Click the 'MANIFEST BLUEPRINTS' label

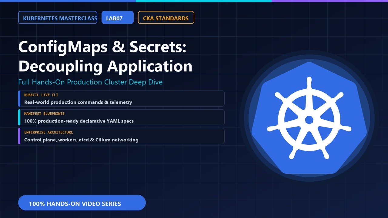pos(44,114)
